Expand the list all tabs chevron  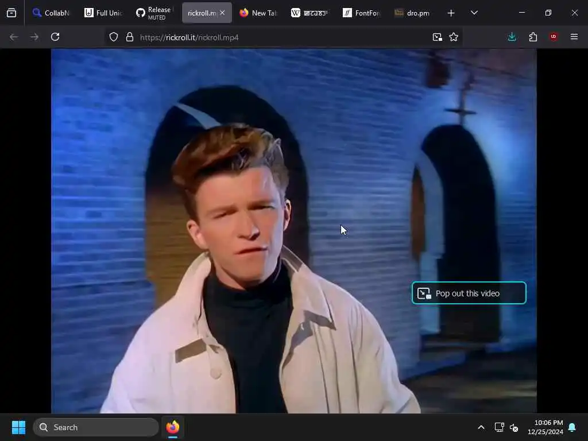coord(474,13)
